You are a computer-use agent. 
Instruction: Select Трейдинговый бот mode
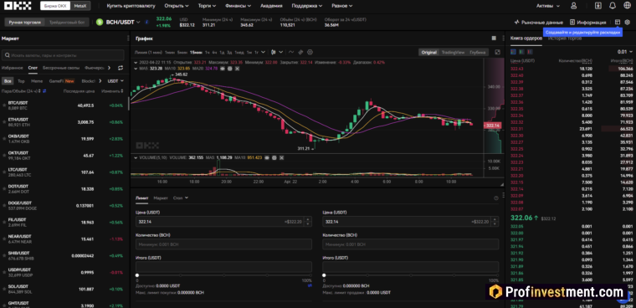[66, 23]
